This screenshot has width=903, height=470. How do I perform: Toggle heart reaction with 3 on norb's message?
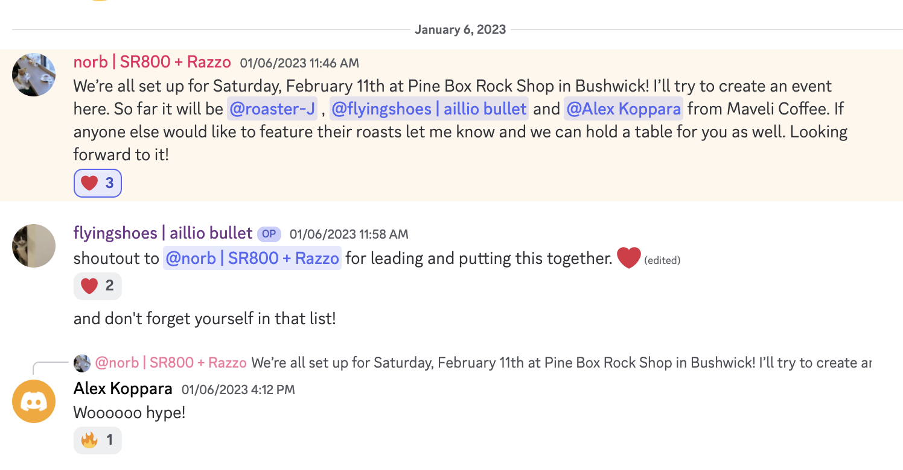point(98,183)
